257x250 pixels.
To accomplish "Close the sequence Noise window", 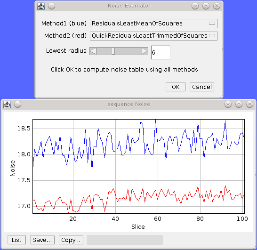I will 249,105.
